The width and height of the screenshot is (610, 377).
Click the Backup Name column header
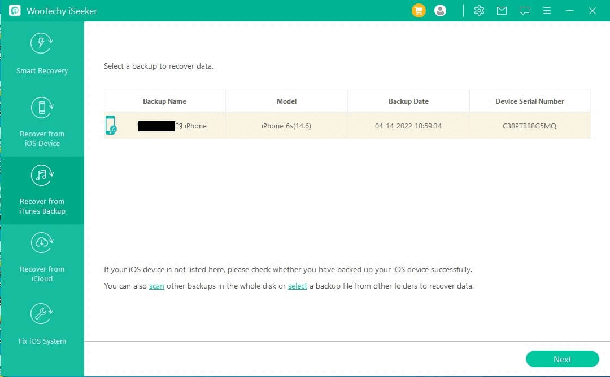coord(164,101)
